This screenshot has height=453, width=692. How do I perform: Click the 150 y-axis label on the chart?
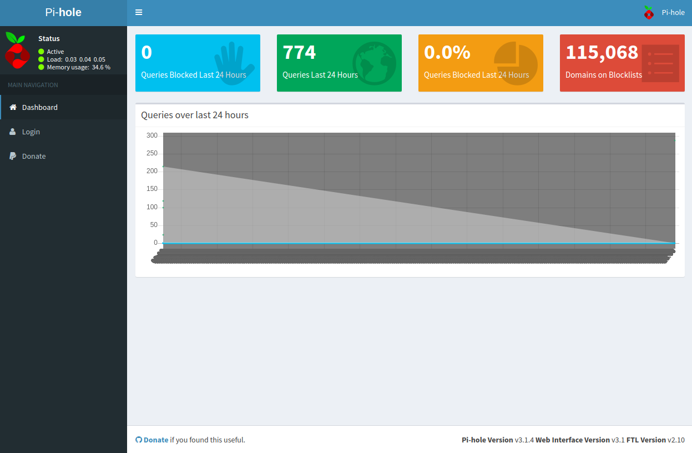(x=152, y=189)
